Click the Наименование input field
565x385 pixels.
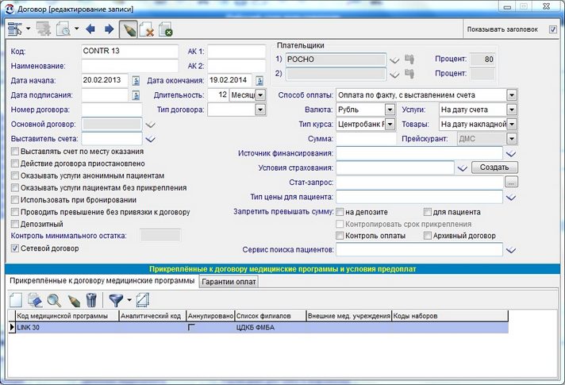tap(129, 66)
